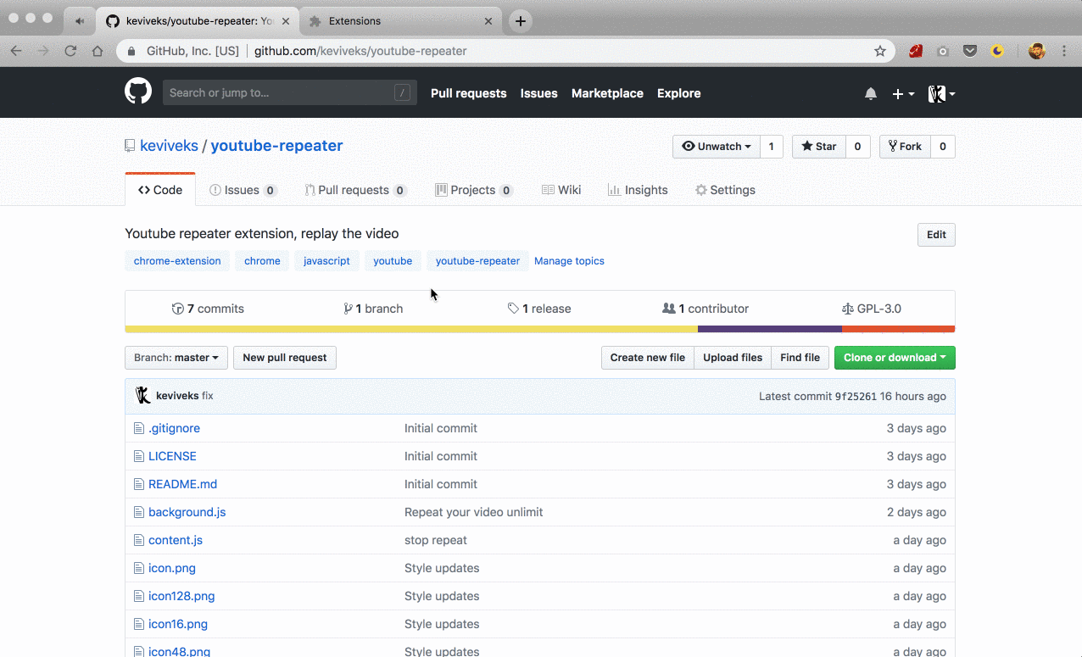1082x657 pixels.
Task: Go back with the browser back arrow
Action: (x=16, y=51)
